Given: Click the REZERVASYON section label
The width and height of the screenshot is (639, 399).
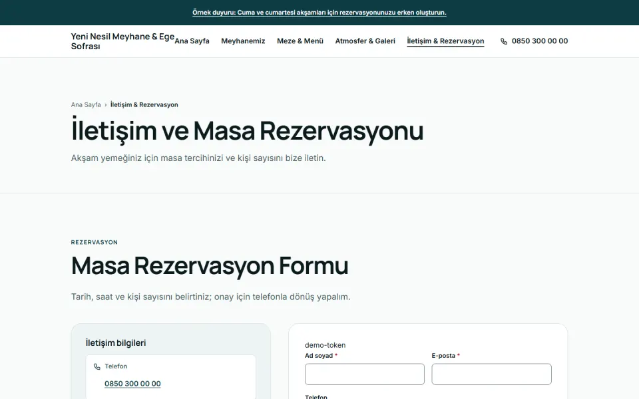Looking at the screenshot, I should (x=94, y=242).
